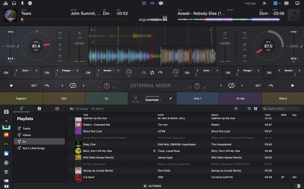Click the filter icon above the track list

236,109
